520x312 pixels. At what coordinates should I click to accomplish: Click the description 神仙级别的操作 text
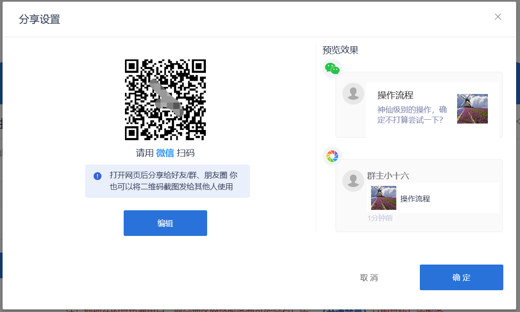(x=412, y=115)
